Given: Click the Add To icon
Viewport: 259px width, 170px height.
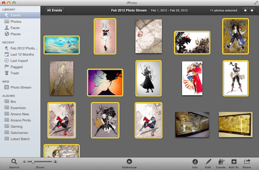Looking at the screenshot, I should tap(234, 162).
